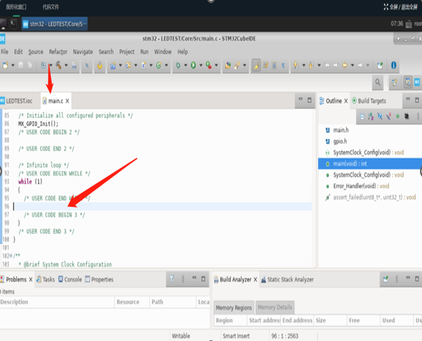The width and height of the screenshot is (422, 341).
Task: Click the Previous Annotation arrow icon
Action: click(x=311, y=65)
